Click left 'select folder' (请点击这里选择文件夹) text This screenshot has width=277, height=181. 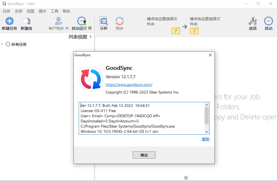162,21
